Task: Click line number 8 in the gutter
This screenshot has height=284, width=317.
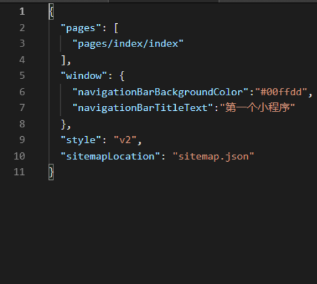Action: click(x=22, y=124)
